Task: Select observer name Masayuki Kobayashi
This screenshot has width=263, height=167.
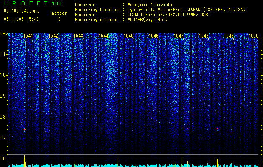Action: (150, 5)
